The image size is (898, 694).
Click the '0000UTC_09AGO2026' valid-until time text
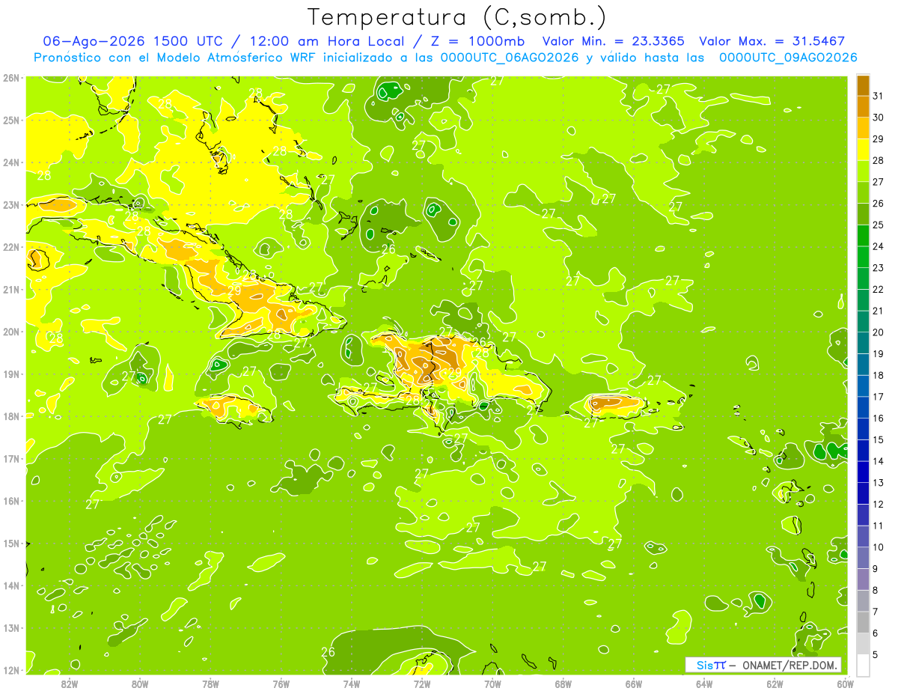pos(788,57)
